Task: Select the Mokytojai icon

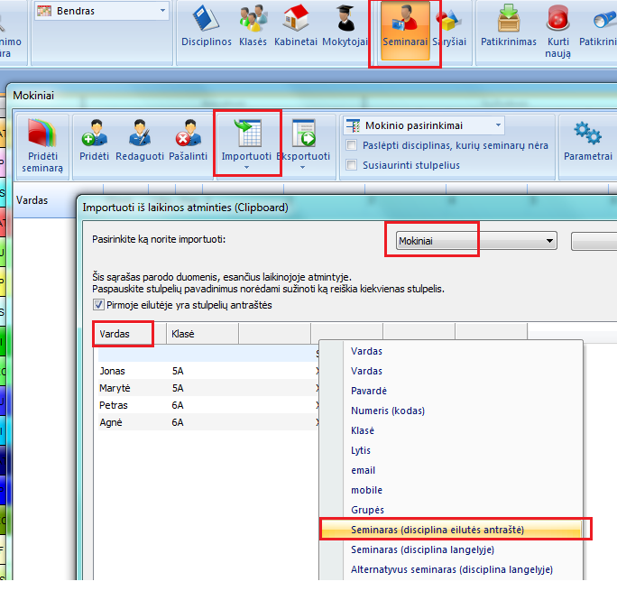Action: click(345, 27)
